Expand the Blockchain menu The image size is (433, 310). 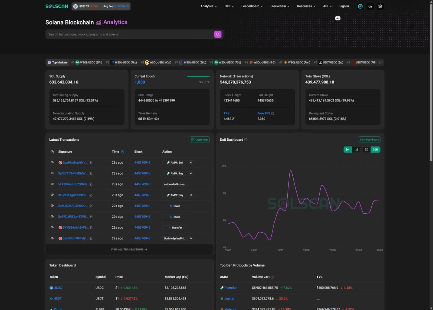(x=280, y=6)
